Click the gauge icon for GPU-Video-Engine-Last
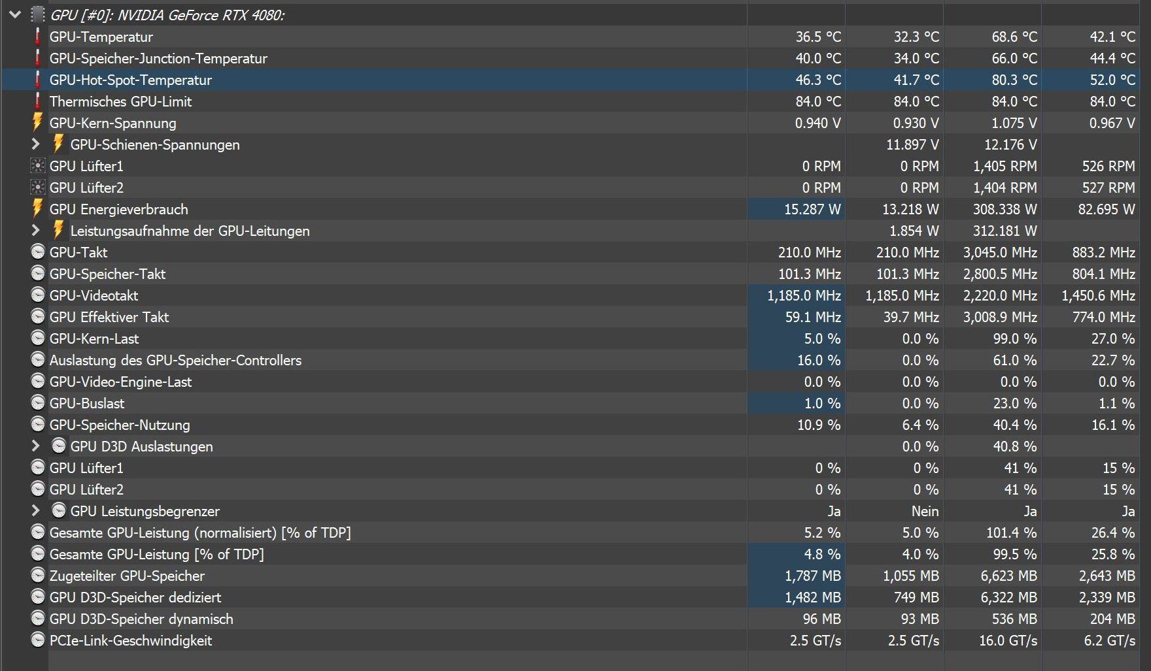 (x=38, y=382)
